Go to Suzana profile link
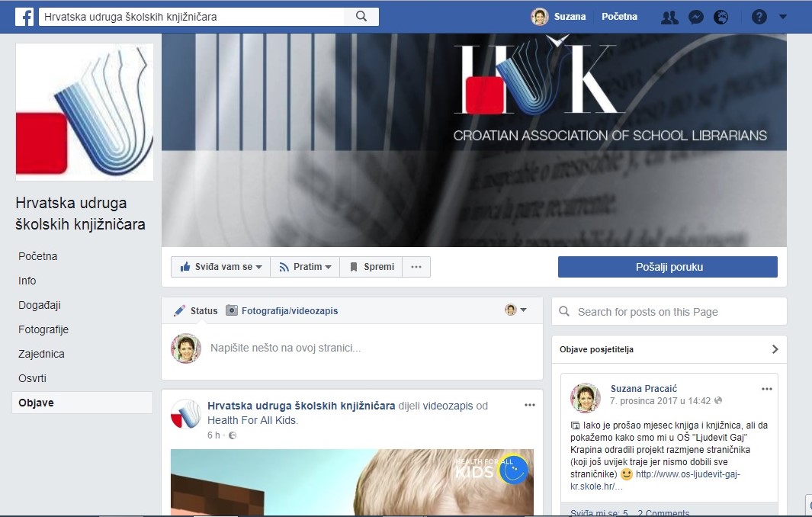Screen dimensions: 812x517 click(570, 17)
